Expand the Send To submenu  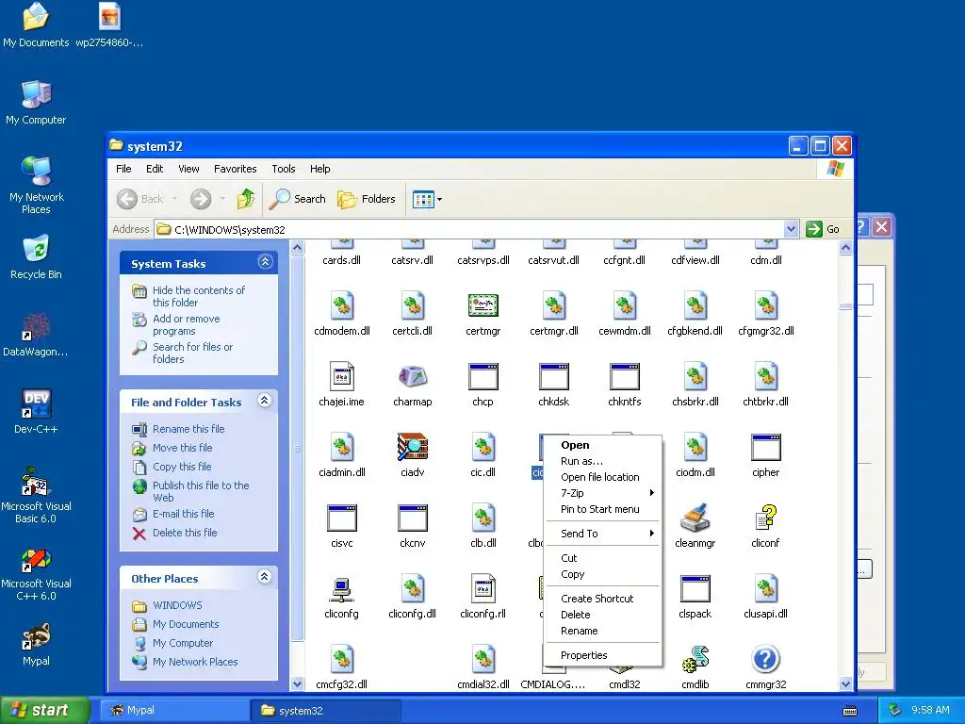point(603,534)
